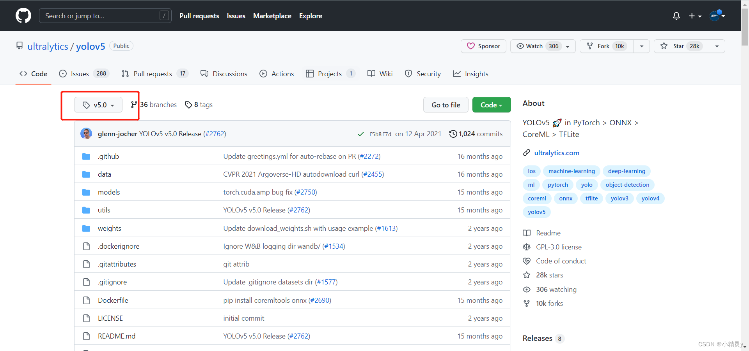749x351 pixels.
Task: View the 306 watching link
Action: (x=550, y=290)
